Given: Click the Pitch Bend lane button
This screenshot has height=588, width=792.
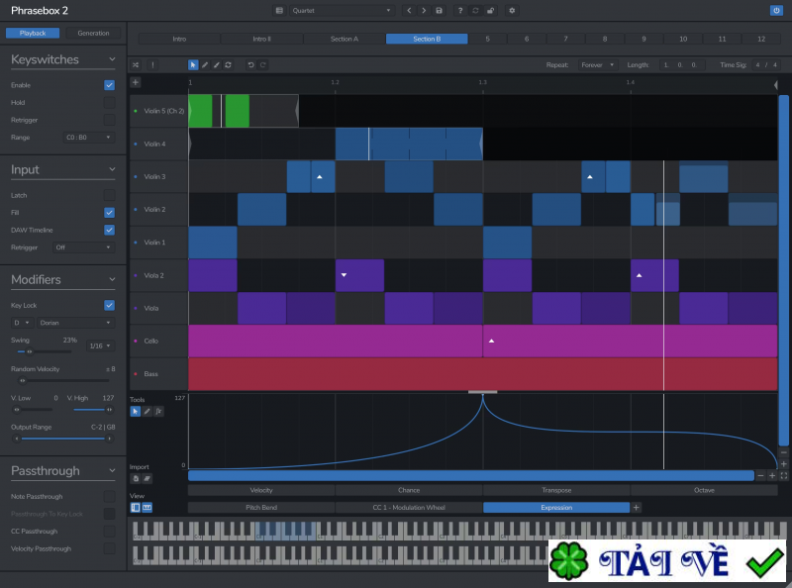Looking at the screenshot, I should tap(261, 507).
